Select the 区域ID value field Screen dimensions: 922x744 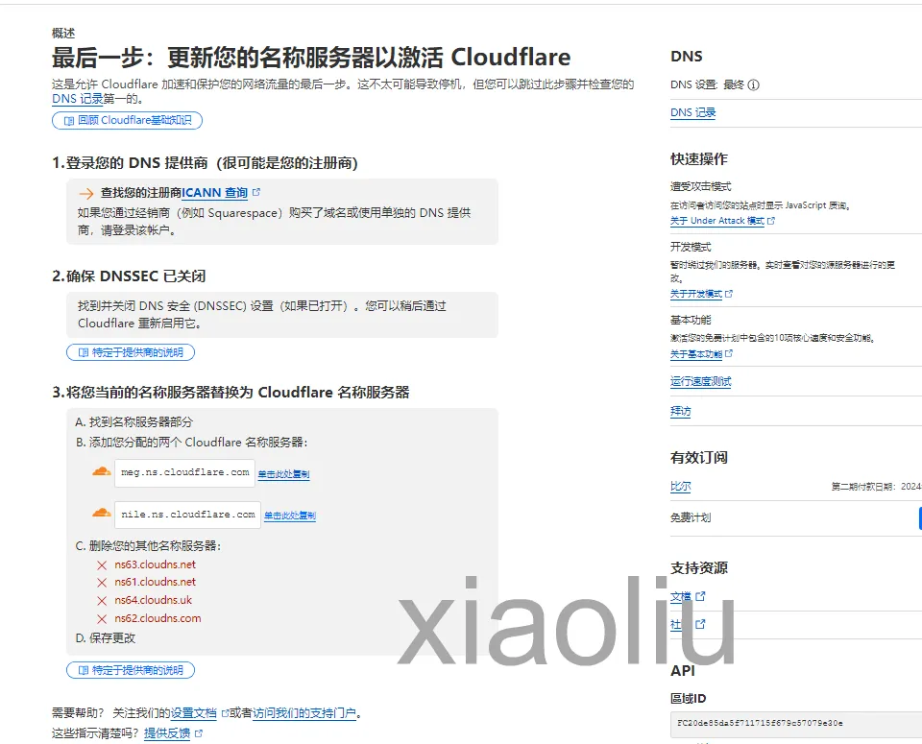(796, 724)
